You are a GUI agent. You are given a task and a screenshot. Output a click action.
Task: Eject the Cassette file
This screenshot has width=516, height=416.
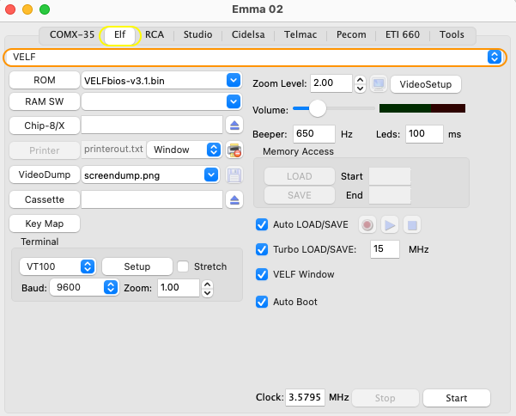[234, 199]
